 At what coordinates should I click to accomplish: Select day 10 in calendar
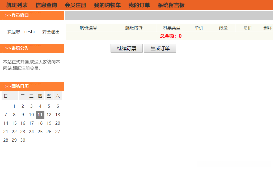point(31,115)
